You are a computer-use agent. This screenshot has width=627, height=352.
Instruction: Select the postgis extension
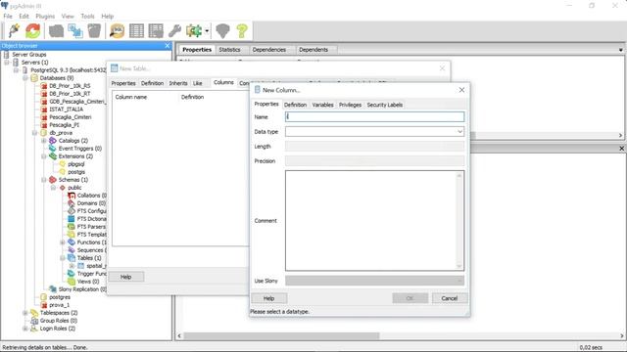(x=76, y=172)
